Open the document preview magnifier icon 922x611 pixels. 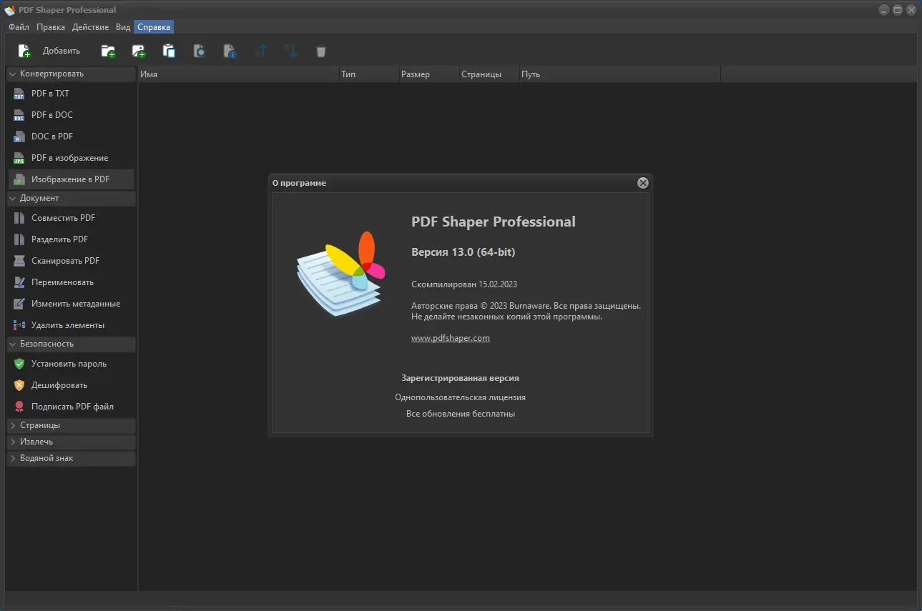200,51
